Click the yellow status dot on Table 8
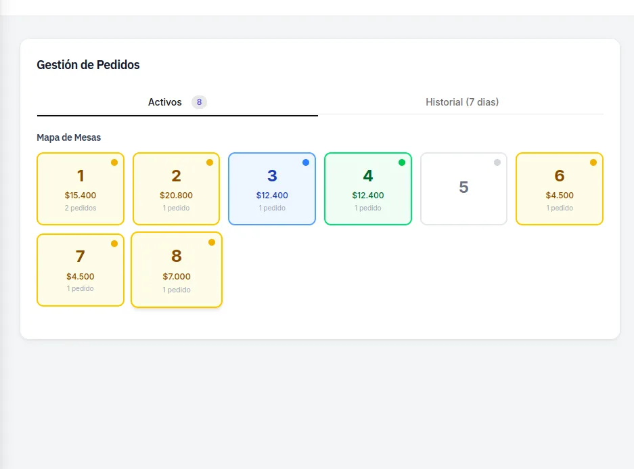 210,243
